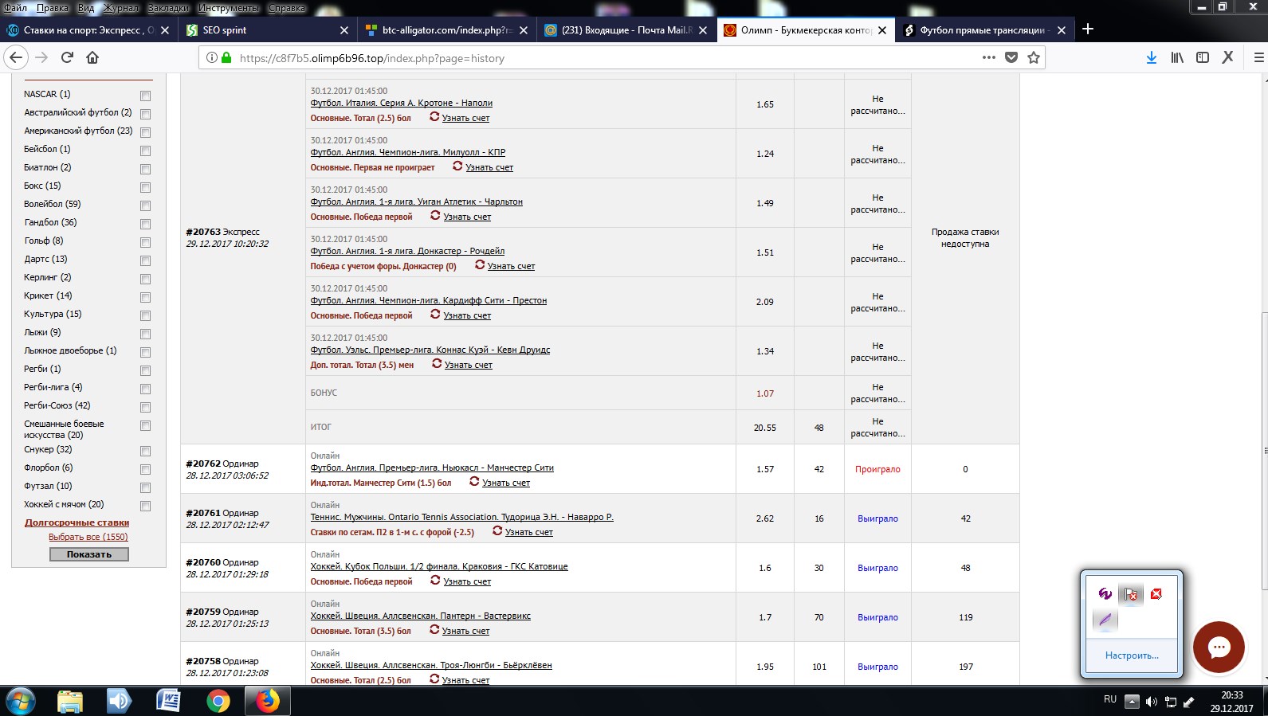Open Firefox hamburger menu
Viewport: 1268px width, 716px height.
tap(1258, 57)
